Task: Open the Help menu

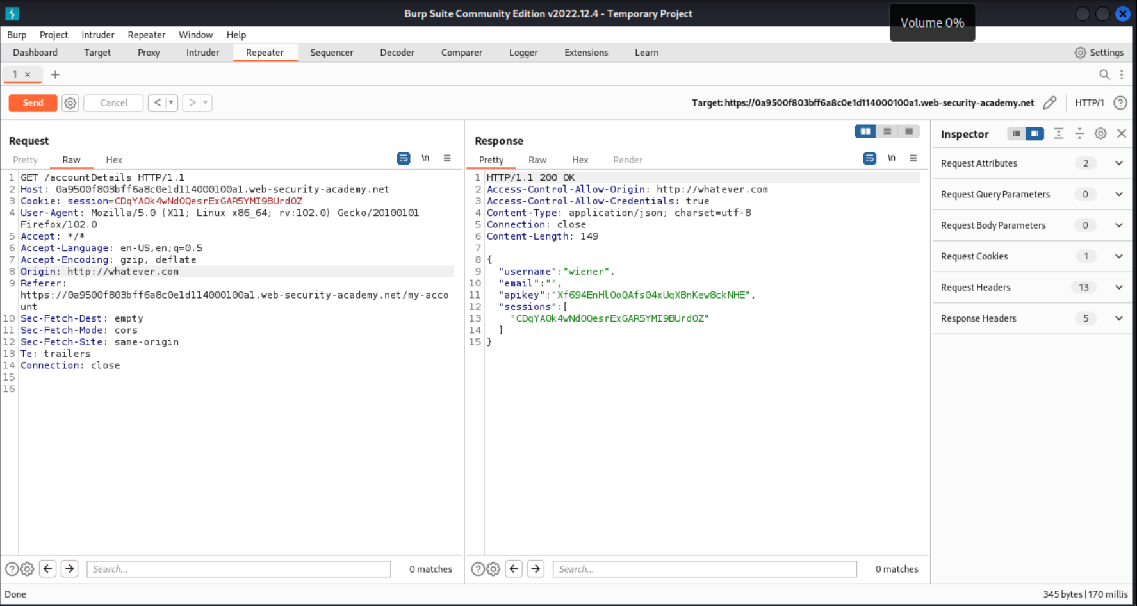Action: pyautogui.click(x=236, y=35)
